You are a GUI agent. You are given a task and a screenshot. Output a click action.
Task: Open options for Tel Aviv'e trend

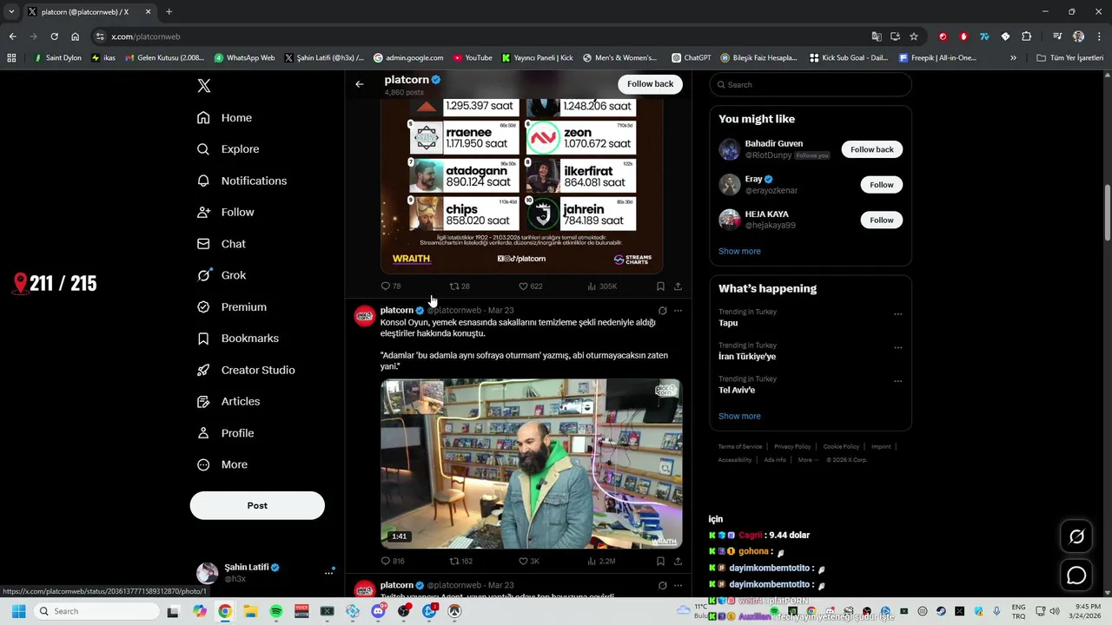[897, 381]
